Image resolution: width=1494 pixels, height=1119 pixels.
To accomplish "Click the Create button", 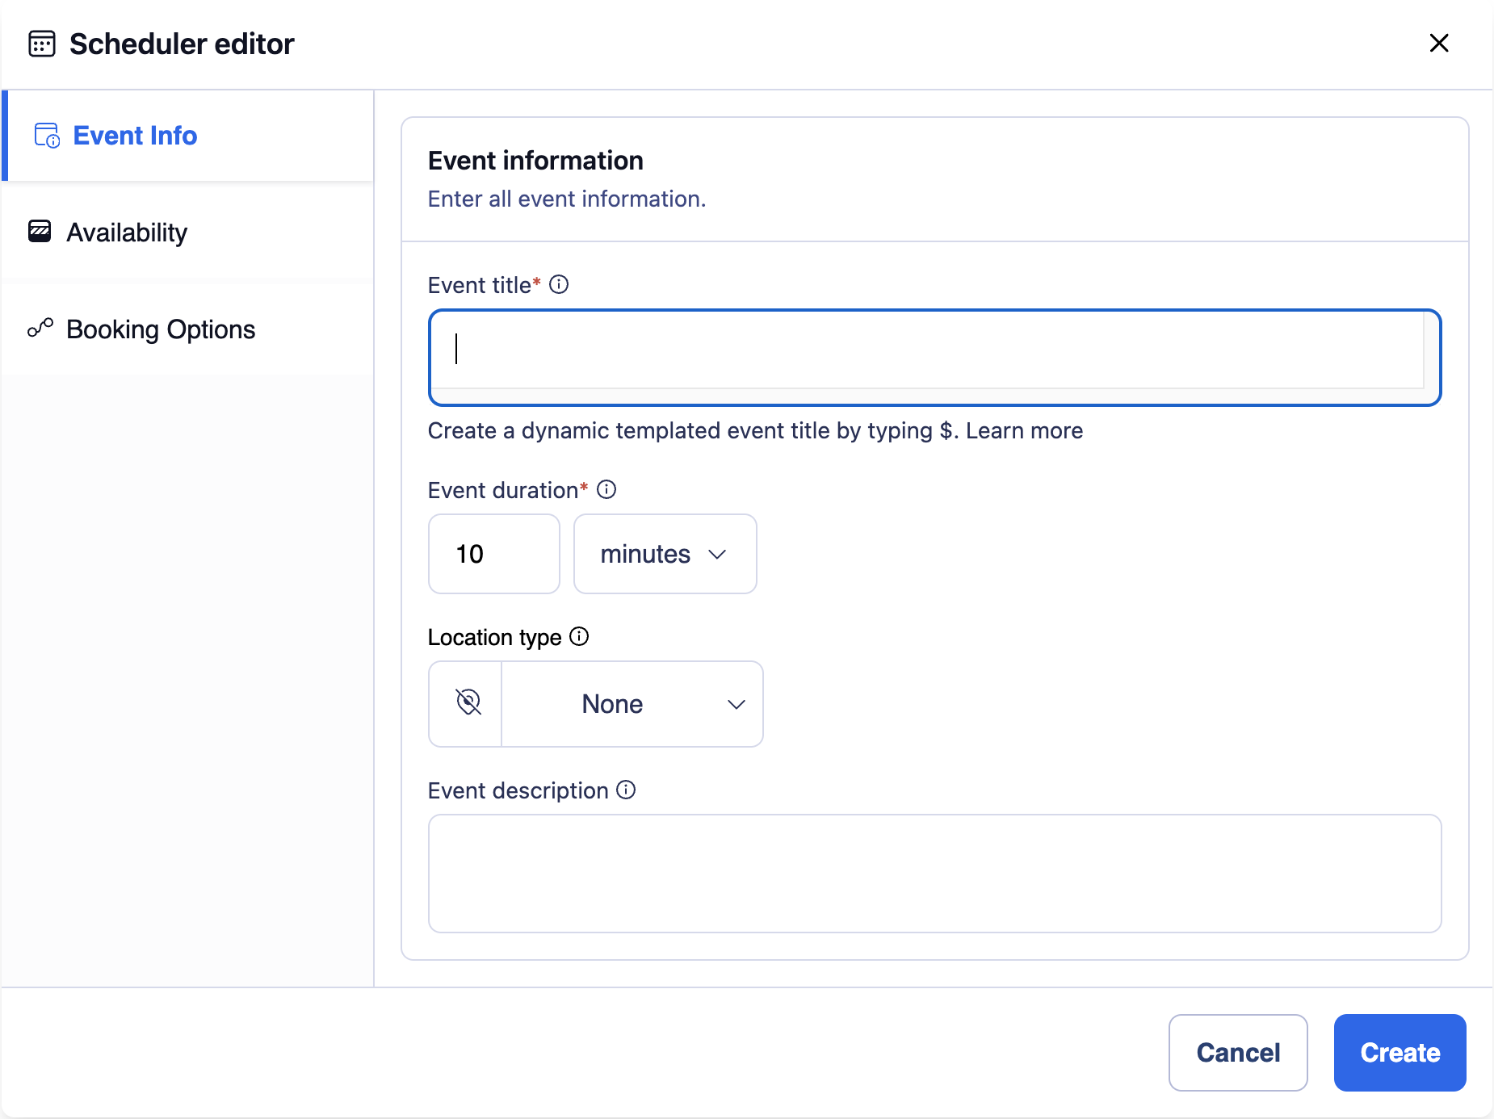I will coord(1399,1052).
